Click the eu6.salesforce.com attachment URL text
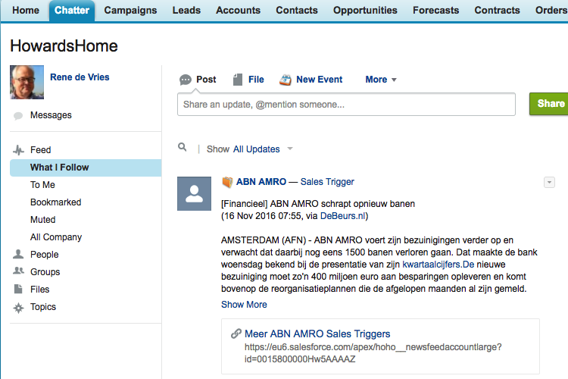568x379 pixels. 373,353
